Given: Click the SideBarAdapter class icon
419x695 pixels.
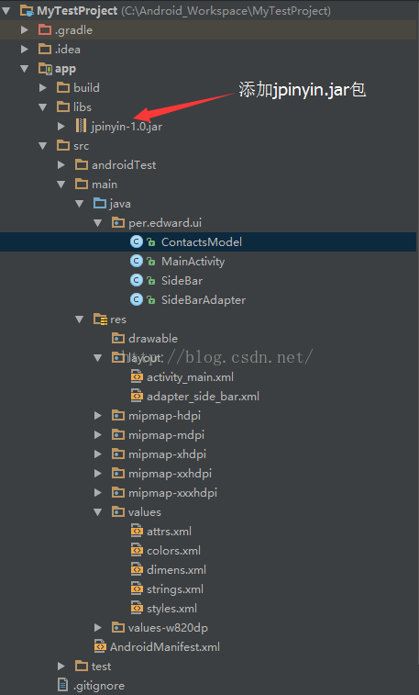Looking at the screenshot, I should 137,299.
